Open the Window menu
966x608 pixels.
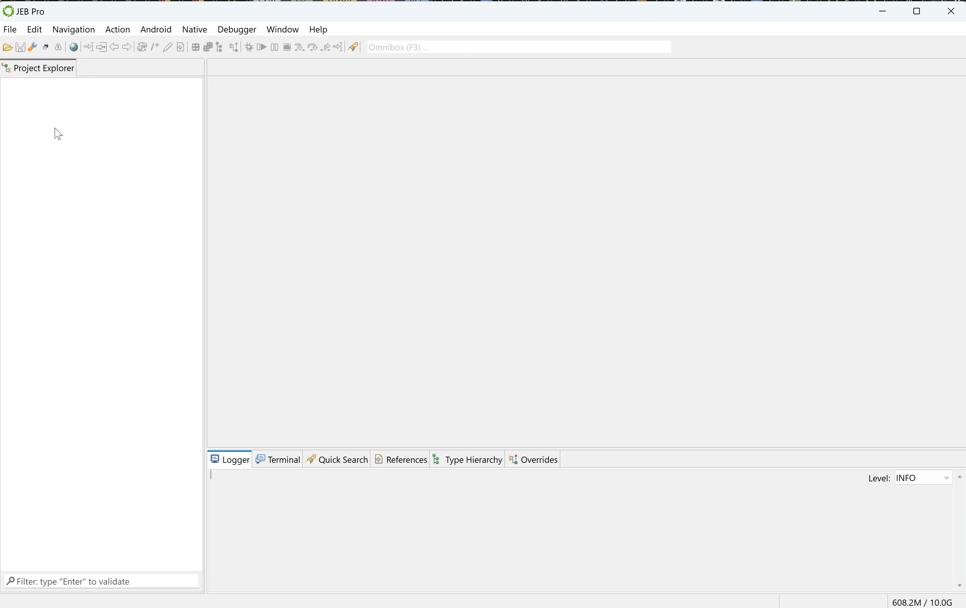click(283, 30)
